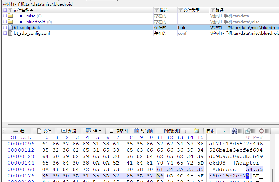Toggle the select-all checkbox in header
This screenshot has width=279, height=182.
[5, 10]
